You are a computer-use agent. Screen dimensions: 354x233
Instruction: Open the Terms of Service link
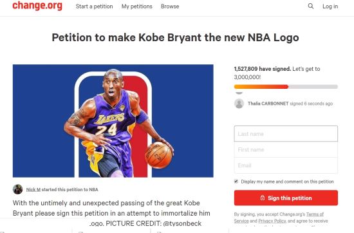coord(315,214)
